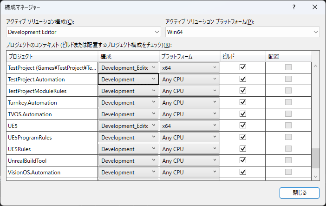
Task: Open platform dropdown for Turnkey.Automation
Action: [189, 102]
